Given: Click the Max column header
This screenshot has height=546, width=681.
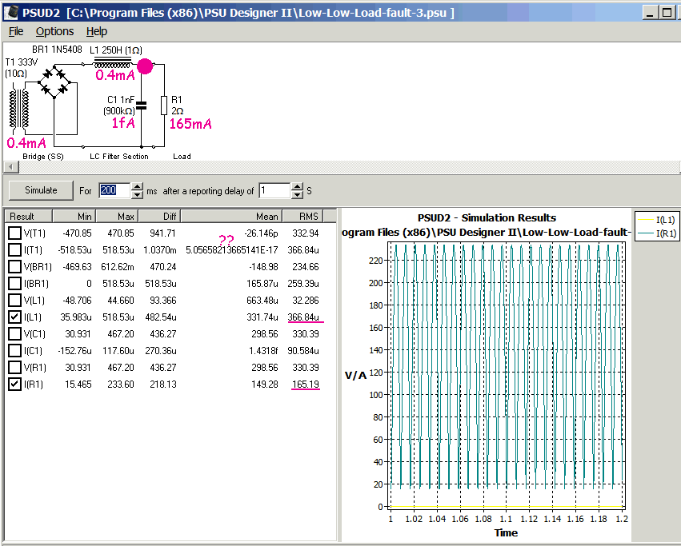Looking at the screenshot, I should tap(117, 216).
